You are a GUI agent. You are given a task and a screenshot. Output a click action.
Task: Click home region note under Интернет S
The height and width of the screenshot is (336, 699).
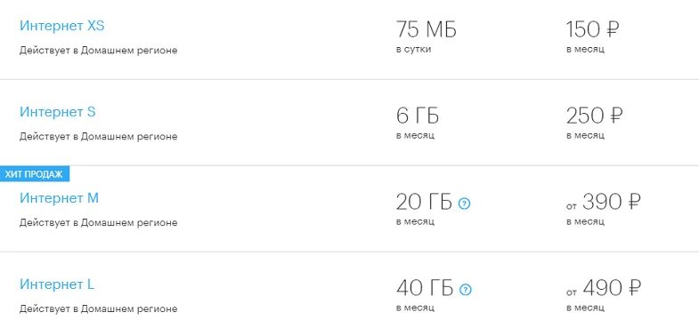coord(98,137)
